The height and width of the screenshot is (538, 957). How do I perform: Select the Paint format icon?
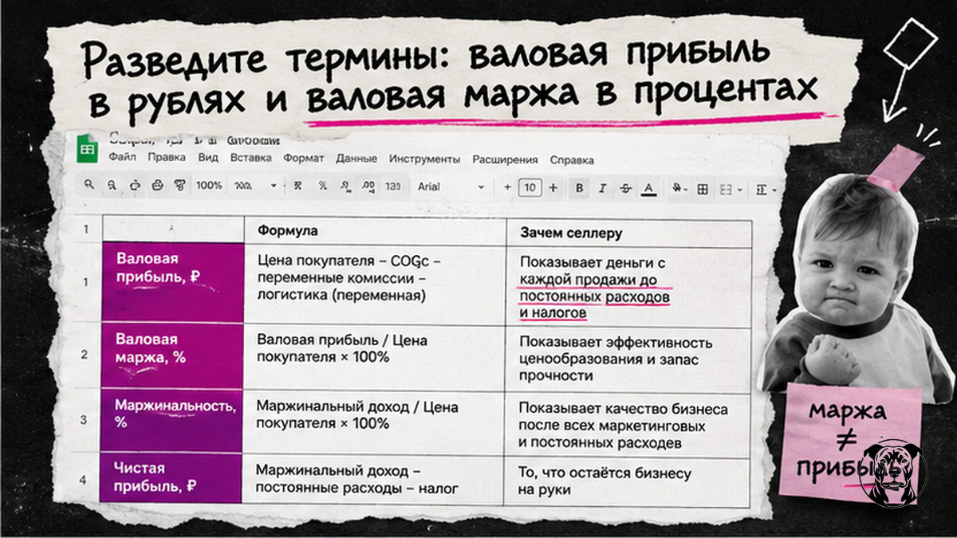pos(179,186)
